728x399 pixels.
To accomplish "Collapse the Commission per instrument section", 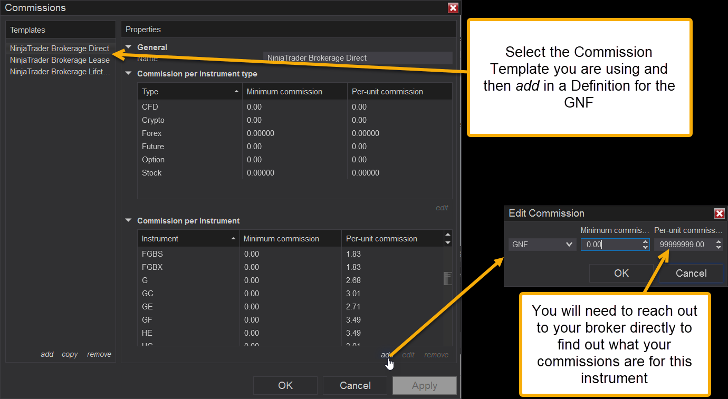I will [128, 220].
